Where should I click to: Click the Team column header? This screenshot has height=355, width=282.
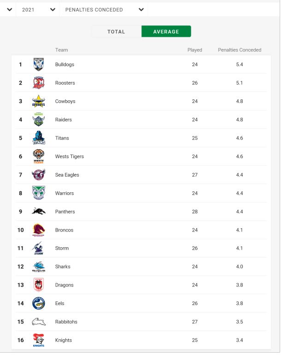[x=61, y=50]
